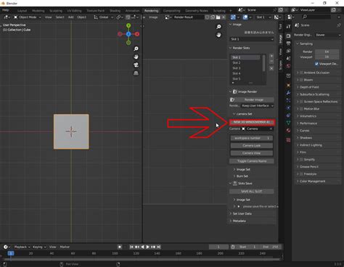Expand the Metadata panel
Viewport: 344px width, 267px height.
point(239,221)
